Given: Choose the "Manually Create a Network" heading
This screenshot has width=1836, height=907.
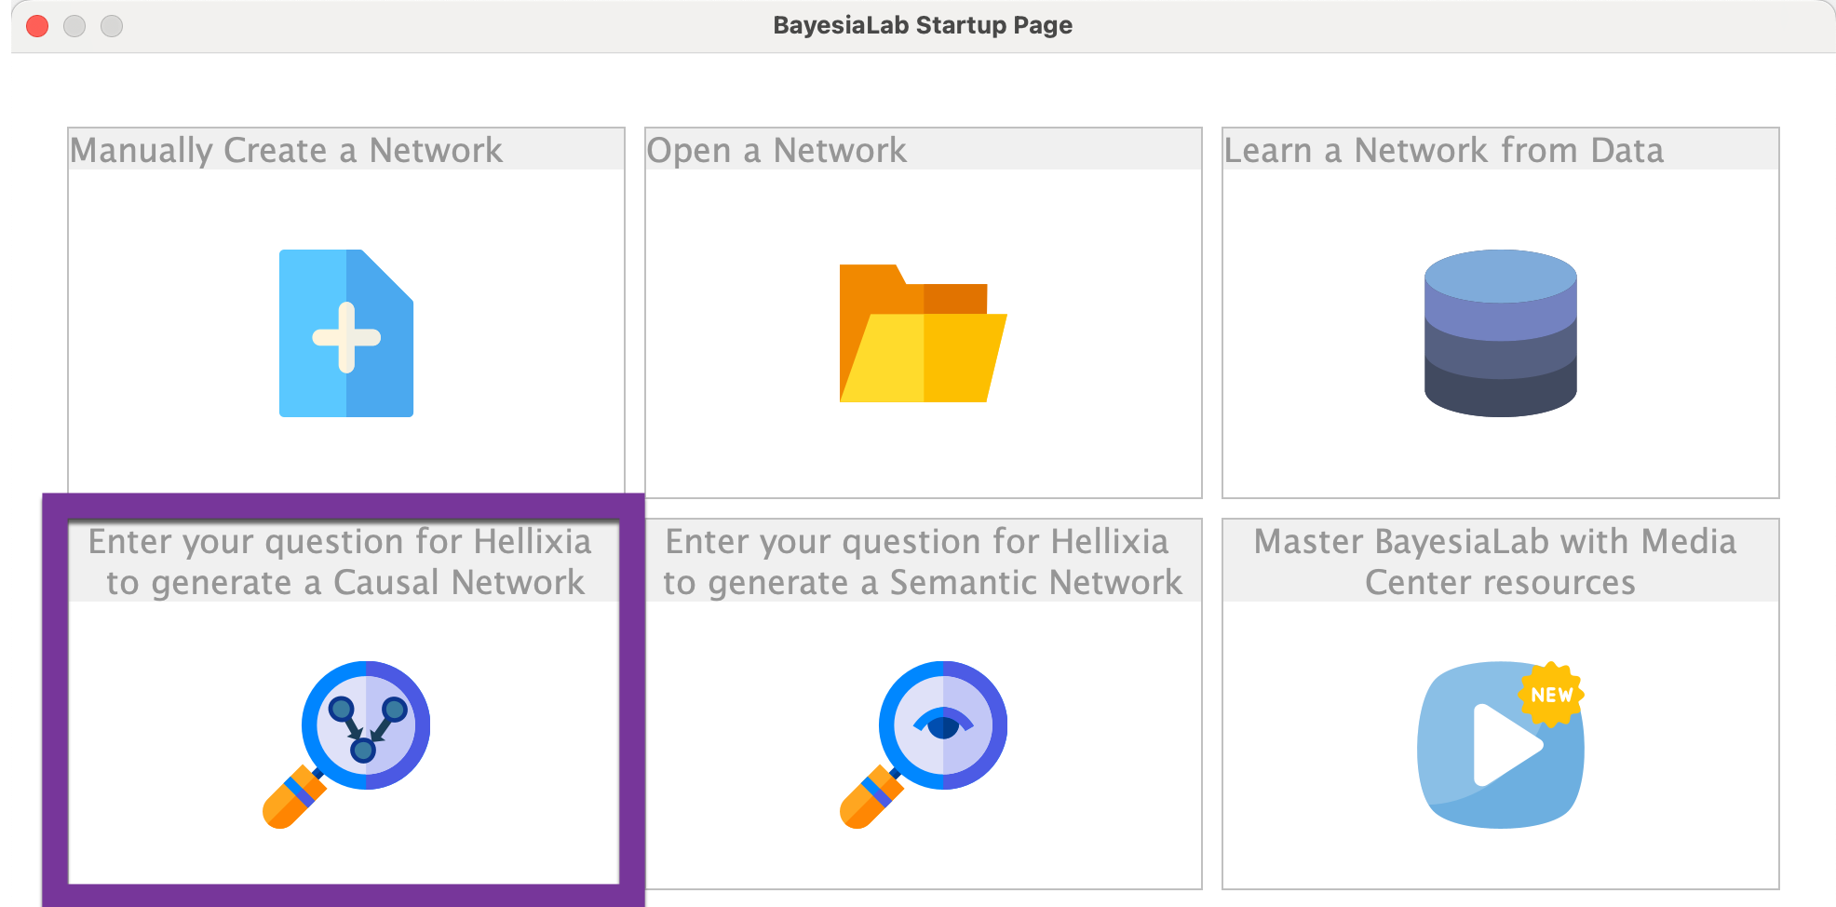Looking at the screenshot, I should 286,150.
